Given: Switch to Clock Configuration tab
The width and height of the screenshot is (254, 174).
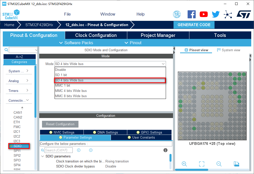Looking at the screenshot, I should tap(96, 35).
